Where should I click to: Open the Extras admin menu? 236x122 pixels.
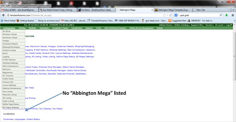pos(160,28)
